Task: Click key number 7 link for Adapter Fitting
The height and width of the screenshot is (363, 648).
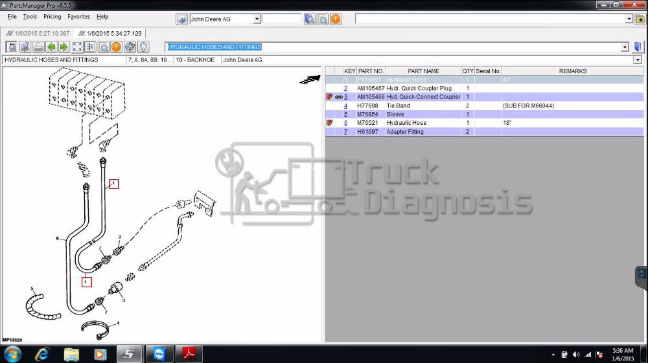Action: (345, 132)
